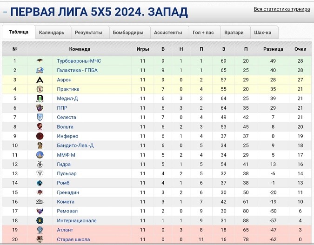Click the Разница column header
Image resolution: width=314 pixels, height=245 pixels.
click(273, 49)
